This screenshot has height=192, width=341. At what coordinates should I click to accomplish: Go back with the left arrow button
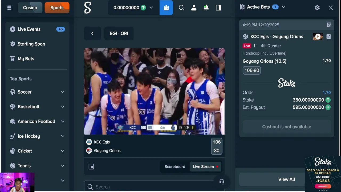point(92,33)
